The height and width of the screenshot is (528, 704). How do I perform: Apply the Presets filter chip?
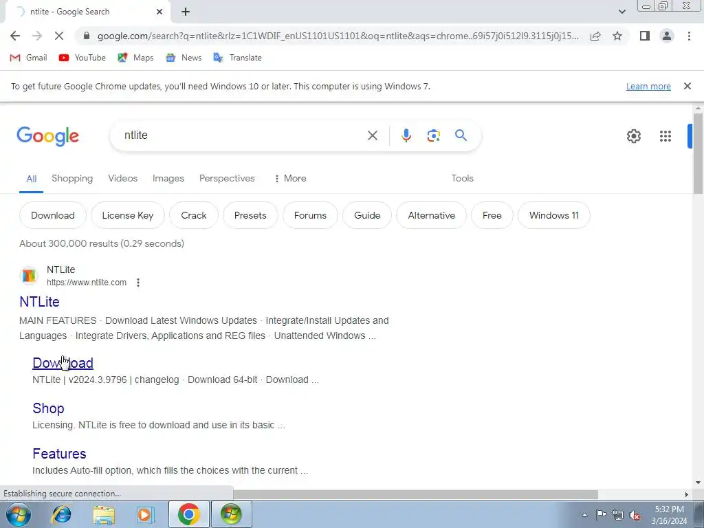[x=250, y=215]
